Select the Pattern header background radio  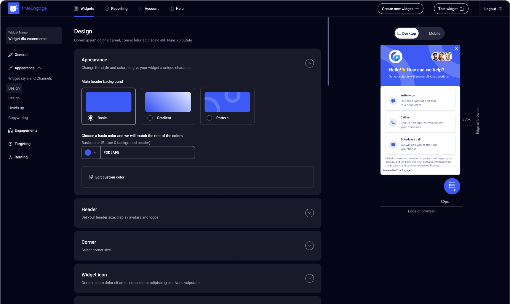(210, 118)
